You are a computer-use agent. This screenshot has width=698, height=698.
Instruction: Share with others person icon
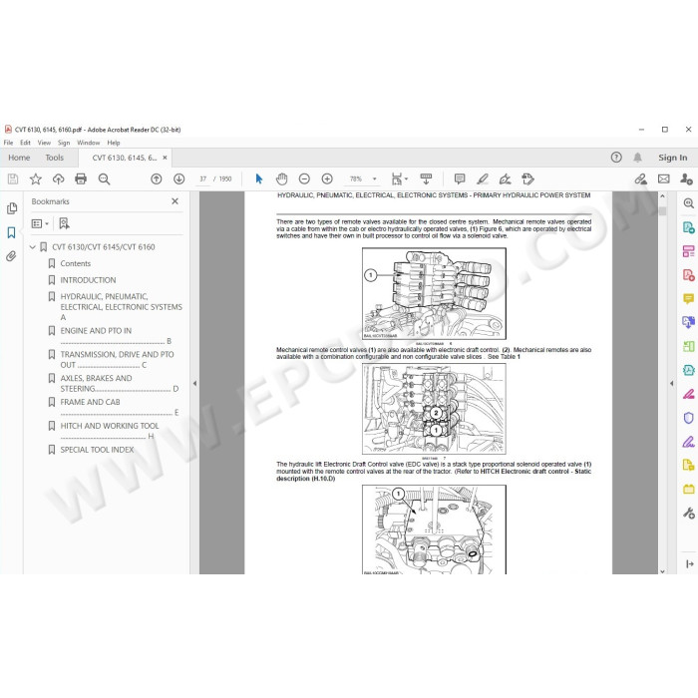[x=686, y=178]
